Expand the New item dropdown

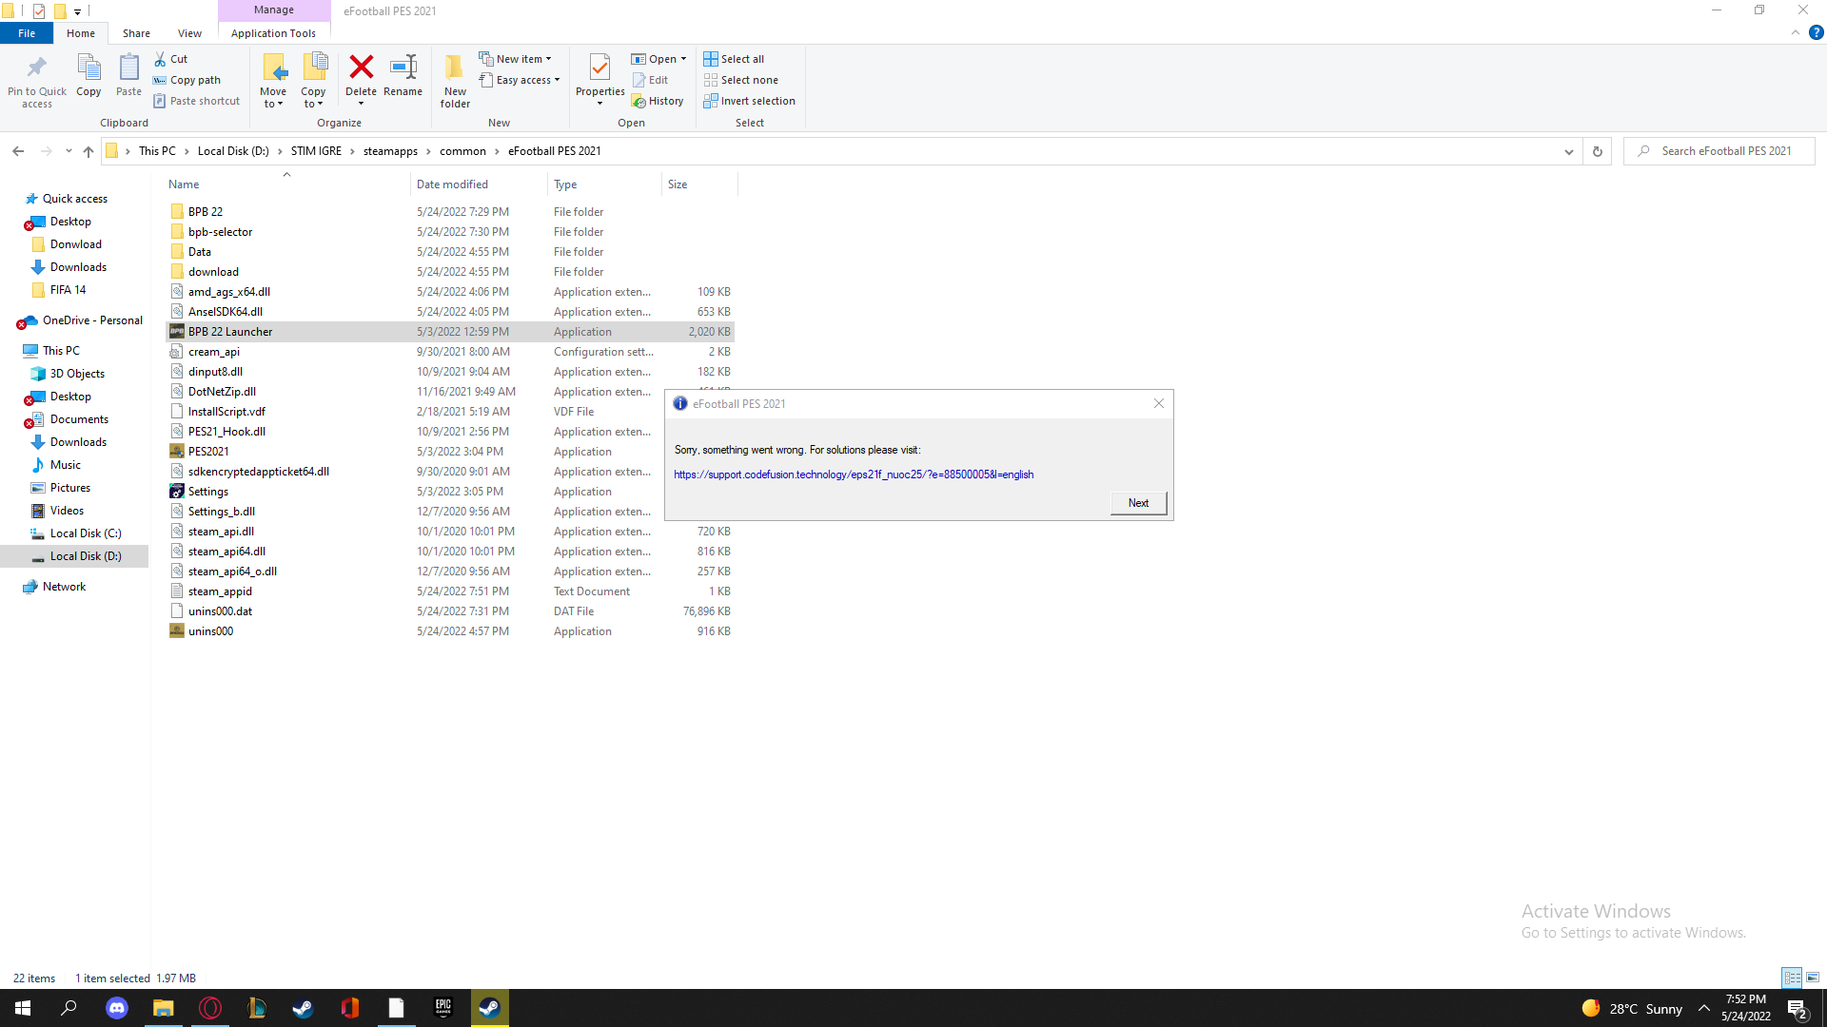point(515,59)
